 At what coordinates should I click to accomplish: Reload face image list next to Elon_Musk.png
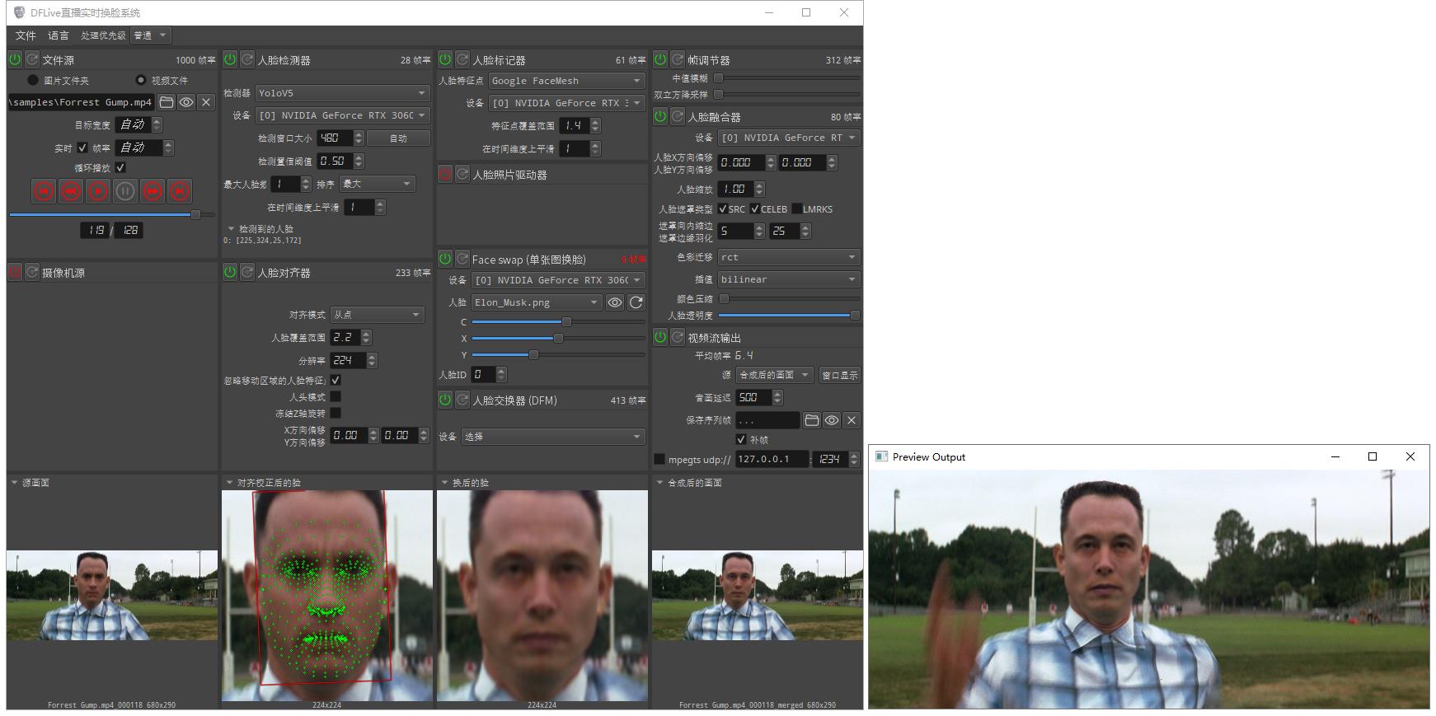pos(636,302)
